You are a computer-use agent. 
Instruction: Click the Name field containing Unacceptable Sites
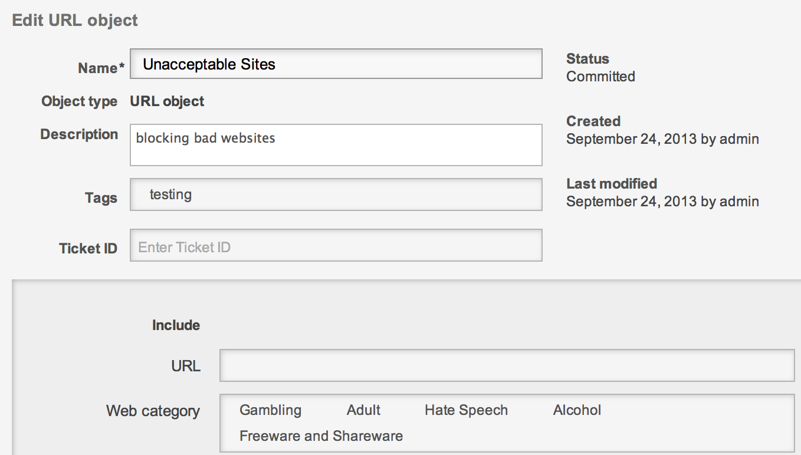click(335, 64)
